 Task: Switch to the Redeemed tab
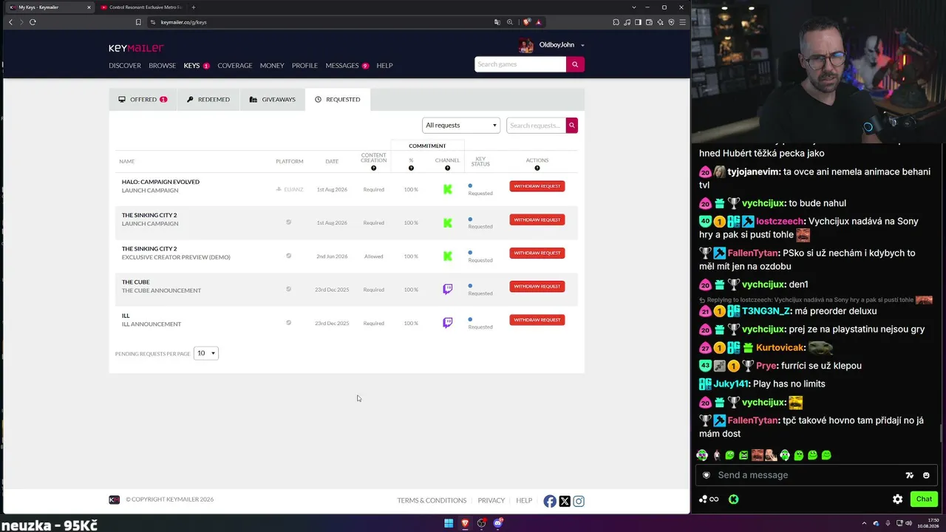tap(208, 99)
